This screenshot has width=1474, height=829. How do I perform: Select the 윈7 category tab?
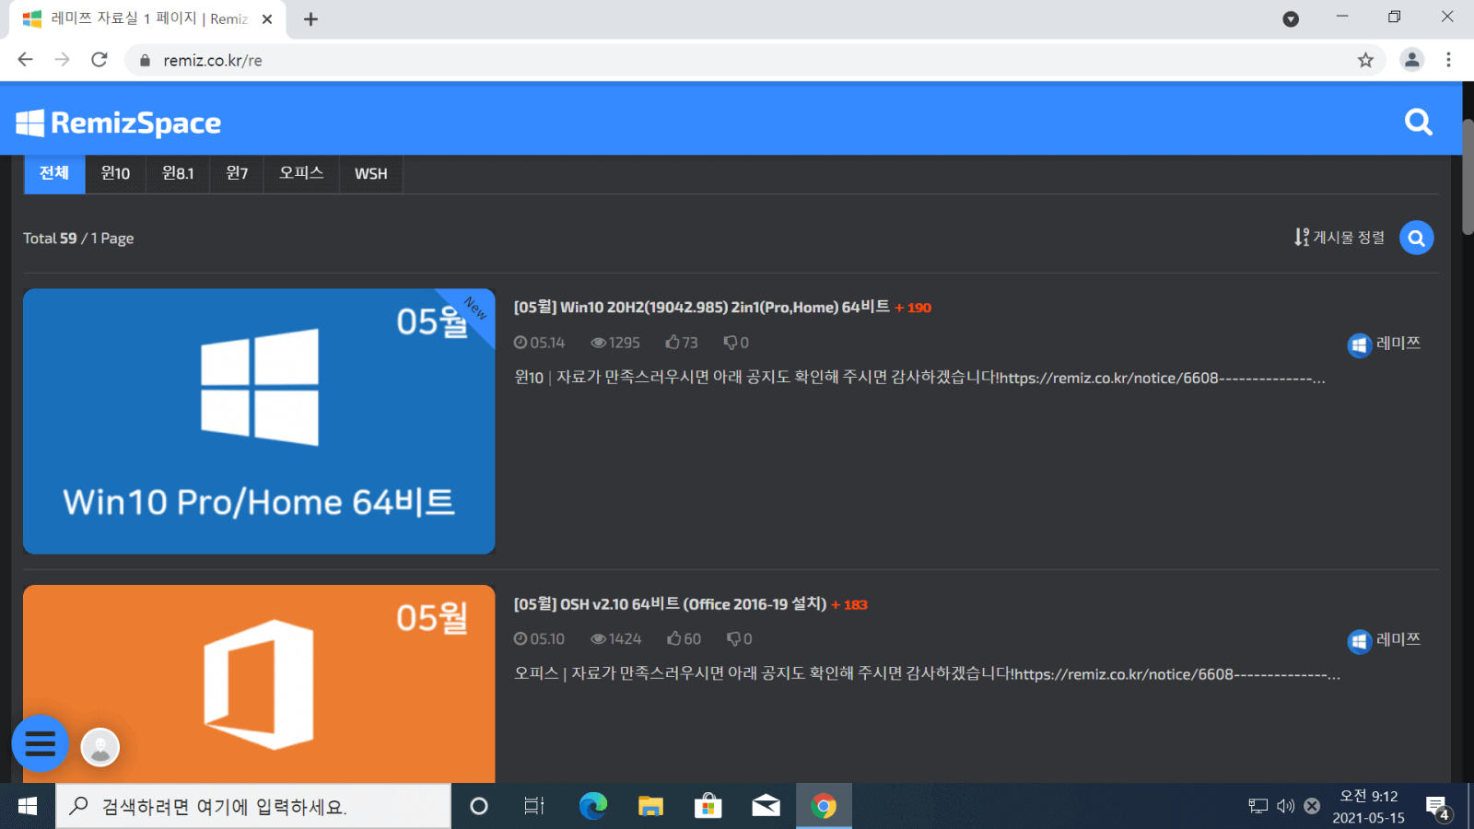pyautogui.click(x=237, y=173)
